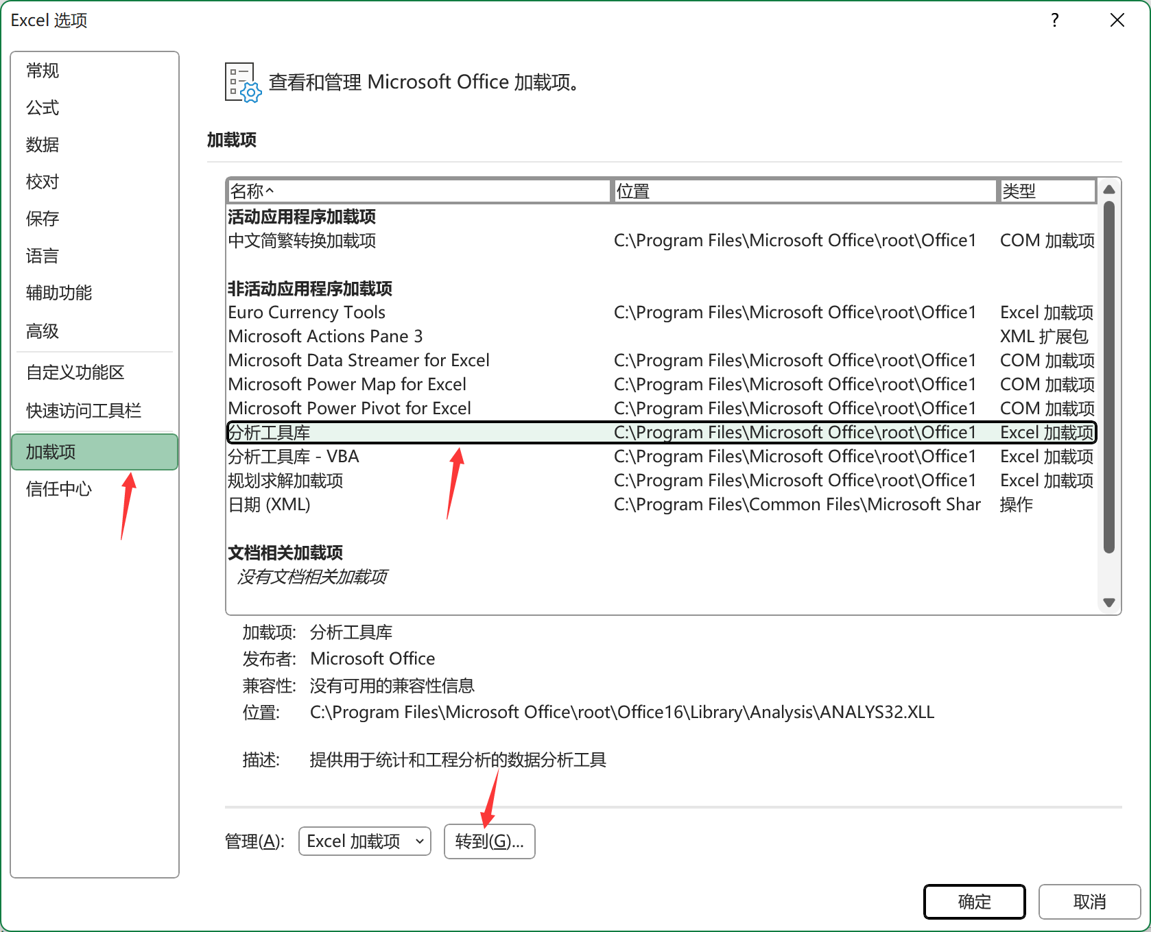1151x932 pixels.
Task: Click 取消 to dismiss dialog
Action: pyautogui.click(x=1089, y=902)
